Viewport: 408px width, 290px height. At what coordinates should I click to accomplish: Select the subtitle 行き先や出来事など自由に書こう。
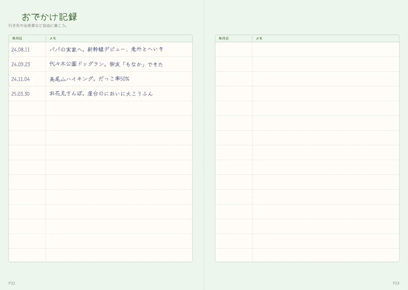38,26
